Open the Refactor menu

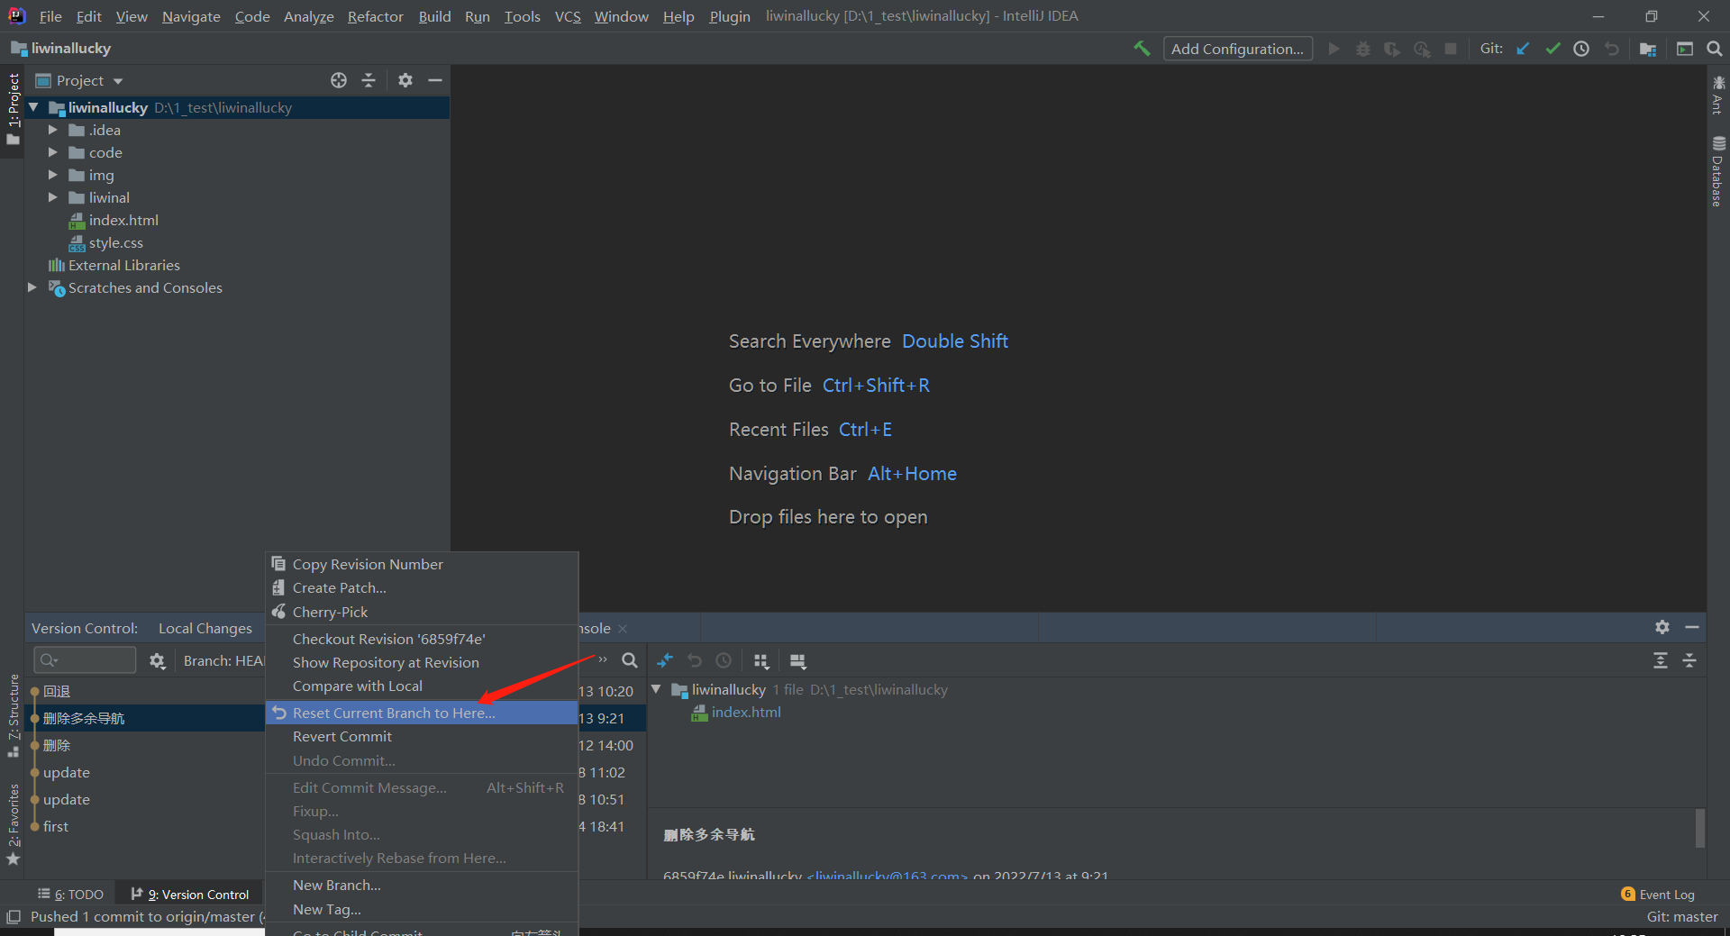[x=376, y=16]
